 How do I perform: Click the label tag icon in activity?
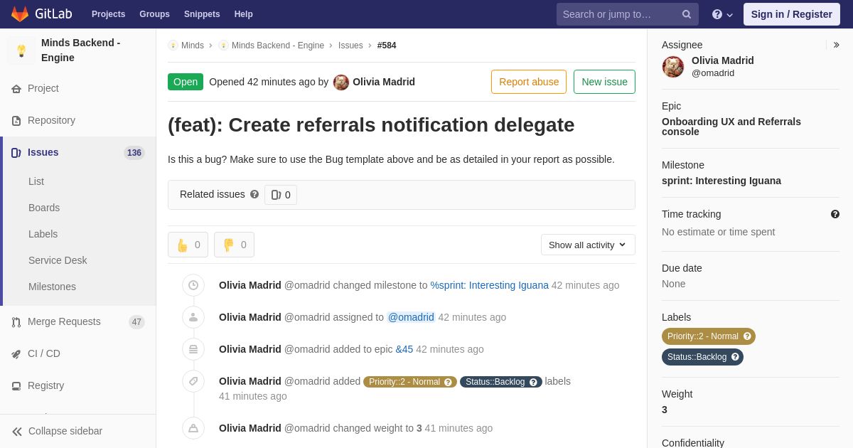point(193,381)
